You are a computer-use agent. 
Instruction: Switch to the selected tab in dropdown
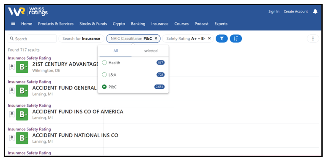151,51
